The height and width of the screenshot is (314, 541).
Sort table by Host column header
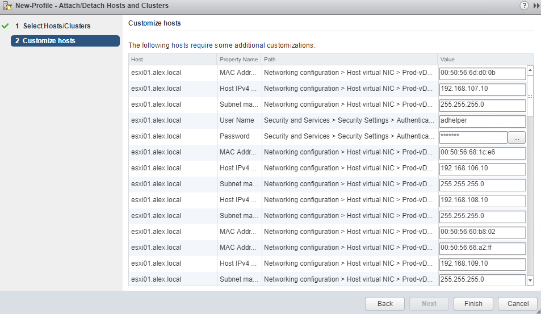pos(172,60)
